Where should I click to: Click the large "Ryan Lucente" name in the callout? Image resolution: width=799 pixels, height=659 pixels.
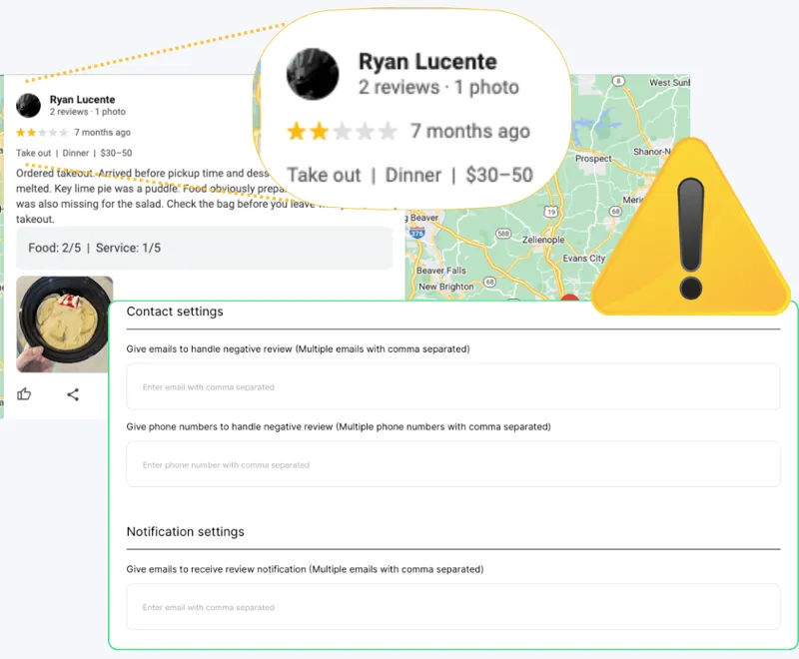coord(427,62)
